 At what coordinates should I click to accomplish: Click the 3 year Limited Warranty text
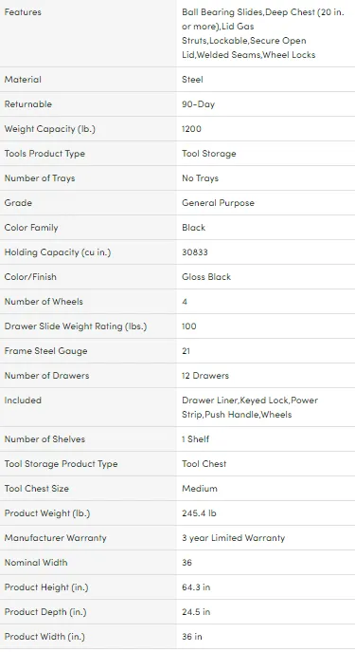tap(234, 538)
